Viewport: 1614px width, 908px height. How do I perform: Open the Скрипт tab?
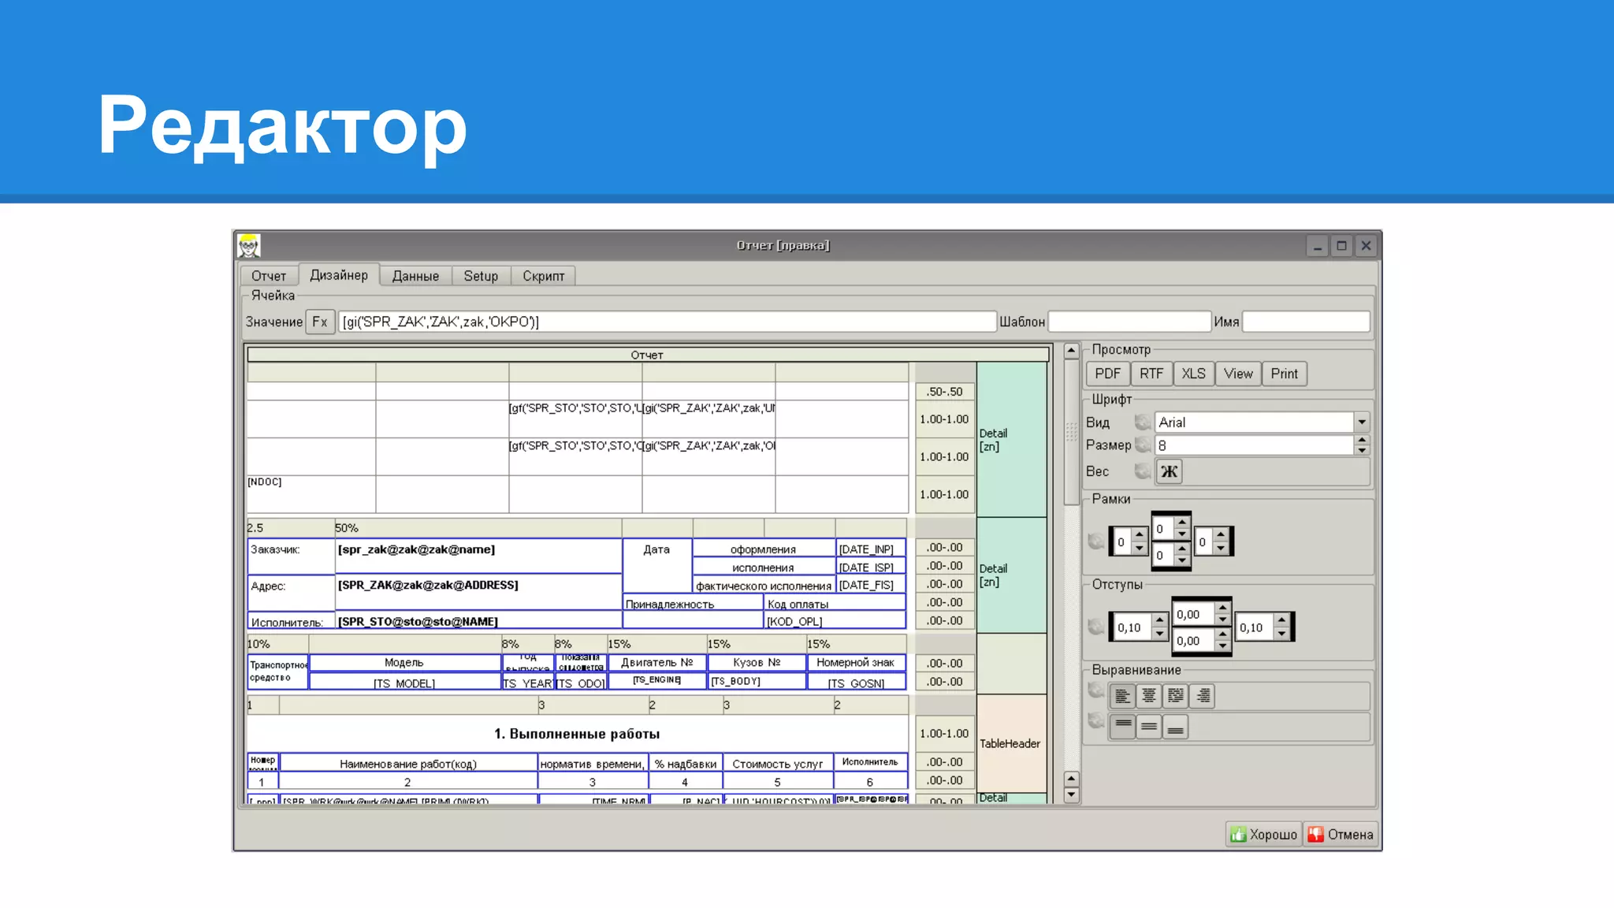pyautogui.click(x=543, y=276)
